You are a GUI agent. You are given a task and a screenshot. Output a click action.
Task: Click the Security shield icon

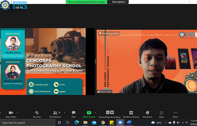[x=37, y=113]
